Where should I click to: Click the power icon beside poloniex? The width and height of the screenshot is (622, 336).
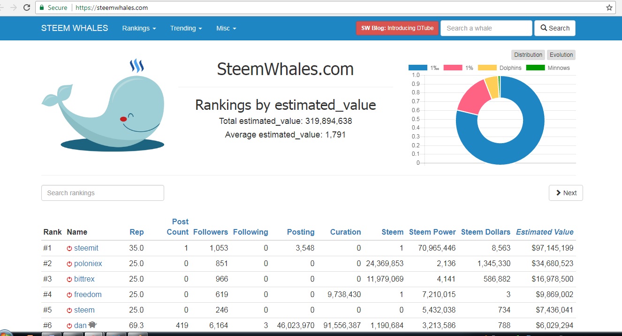point(69,264)
